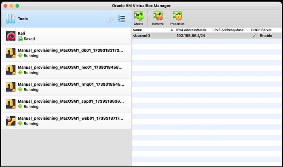
Task: Open network Properties gear icon
Action: (177, 16)
